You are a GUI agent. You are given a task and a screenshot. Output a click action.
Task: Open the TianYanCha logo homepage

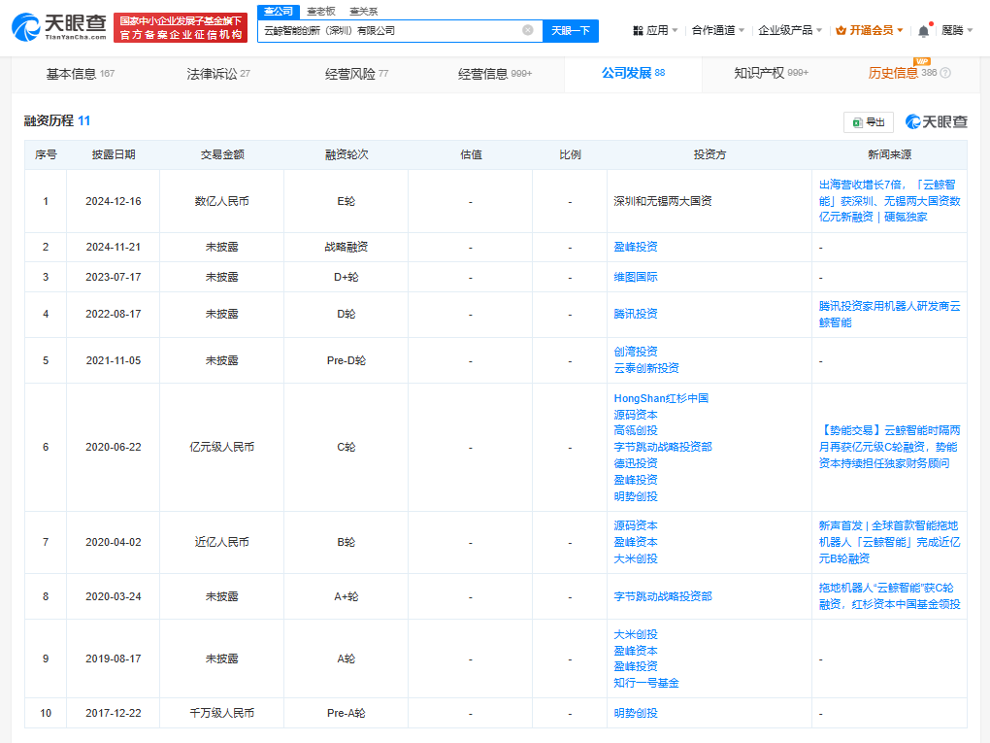[59, 27]
